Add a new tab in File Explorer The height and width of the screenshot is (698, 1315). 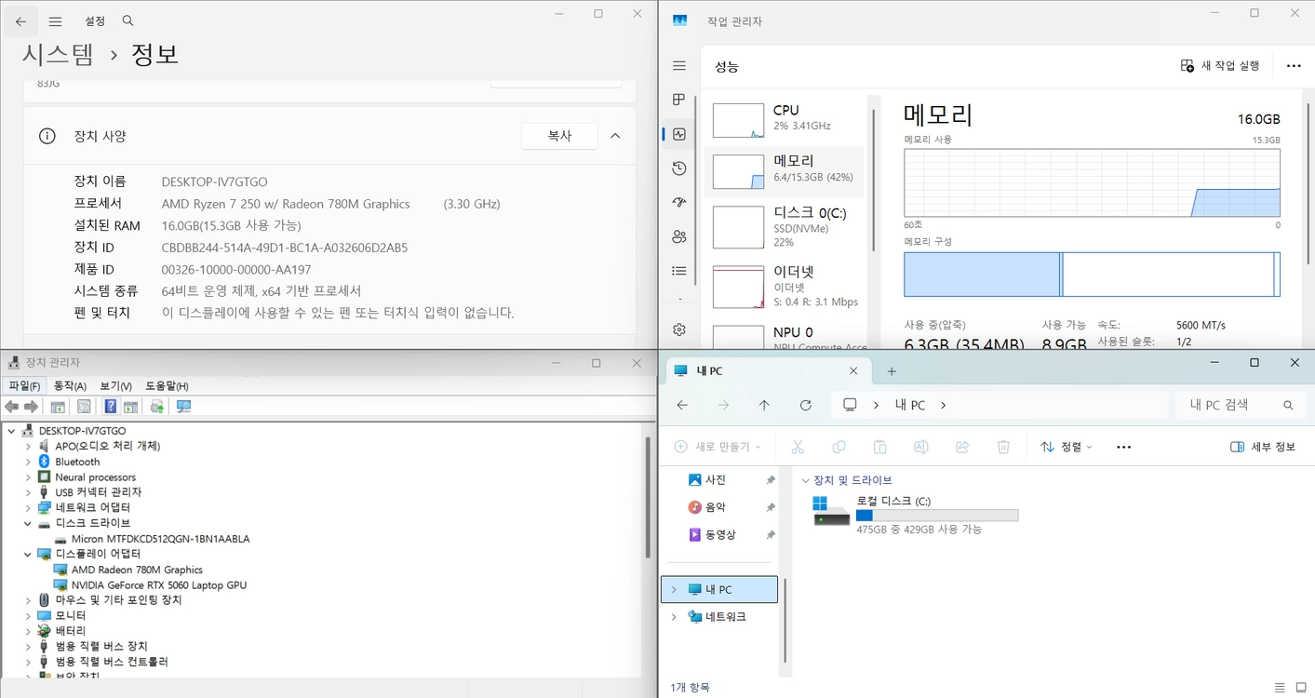click(x=892, y=371)
